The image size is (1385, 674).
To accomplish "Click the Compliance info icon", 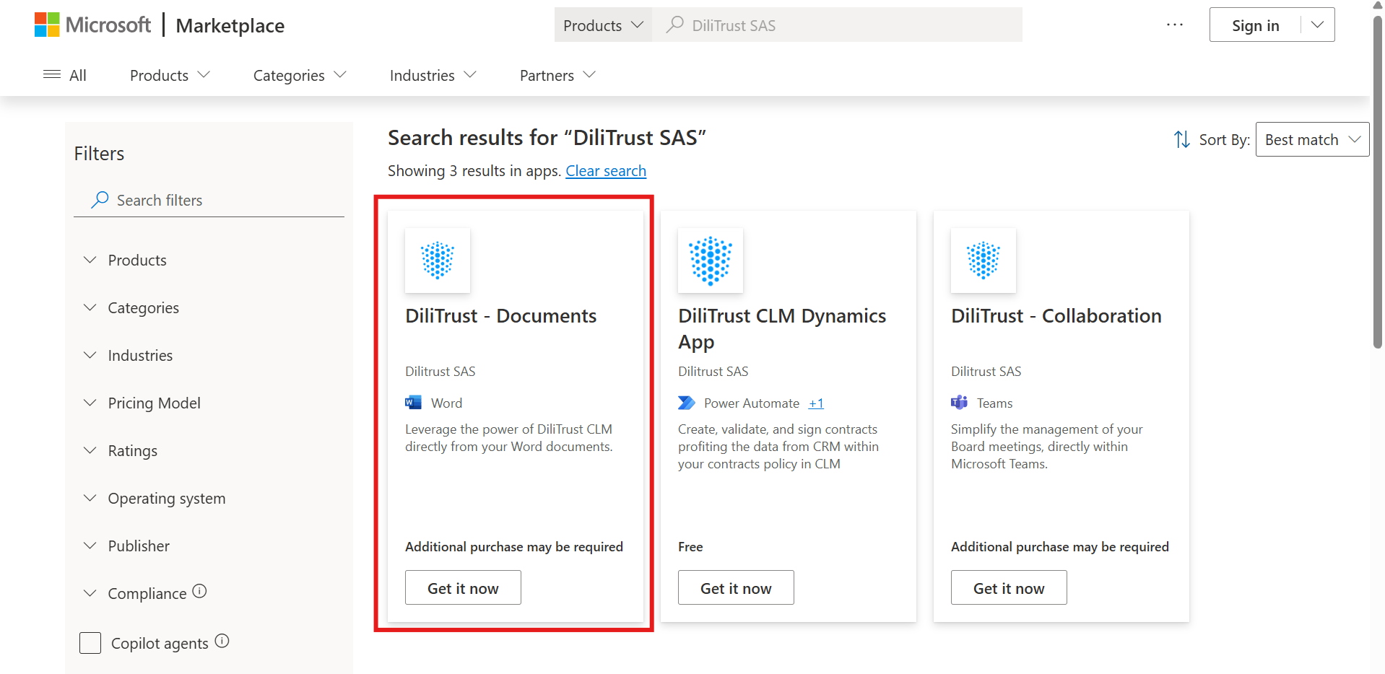I will pos(200,591).
